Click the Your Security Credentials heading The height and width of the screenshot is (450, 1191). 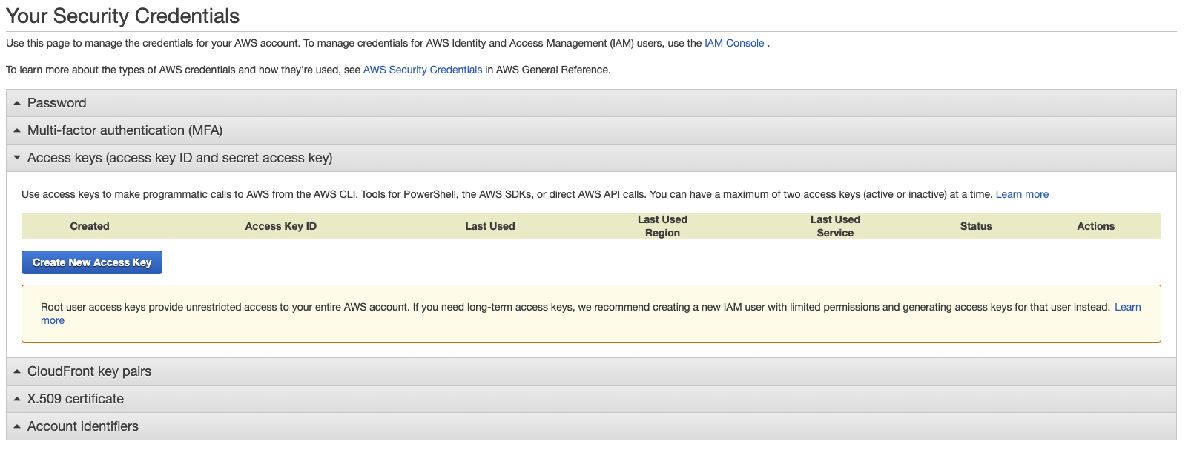[x=123, y=16]
